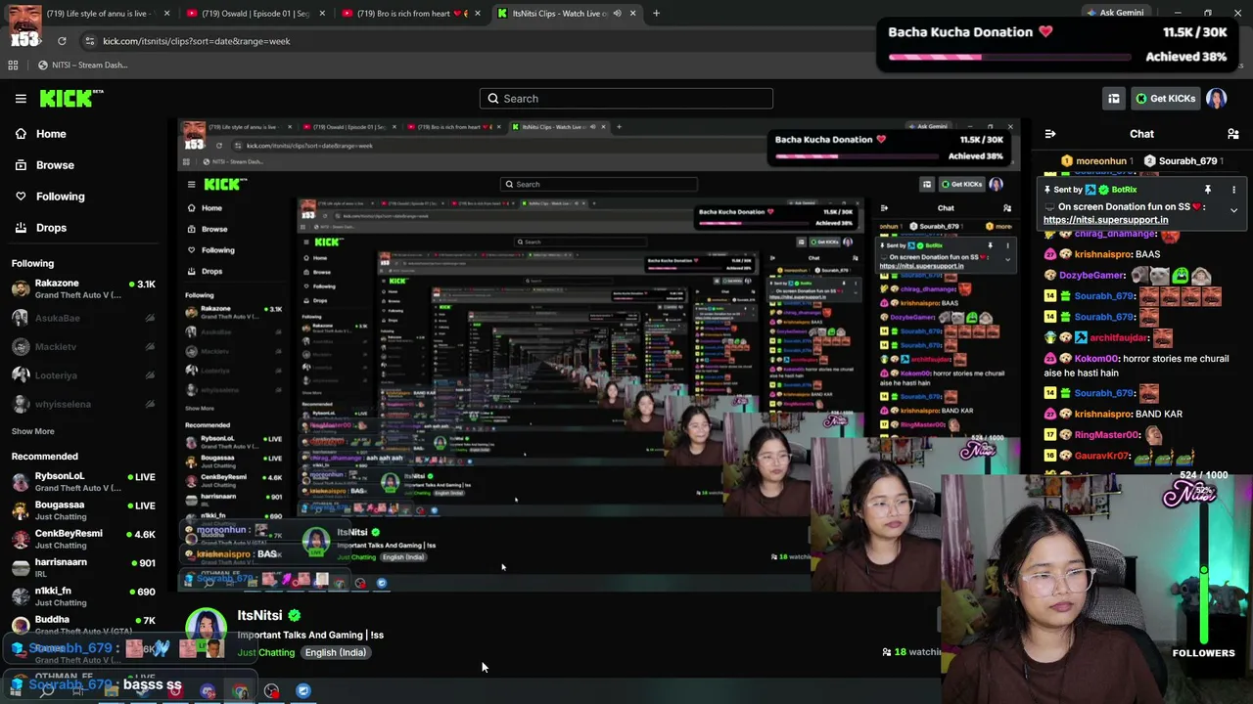This screenshot has height=704, width=1253.
Task: Switch to the 'Oswald | Episode 01' tab
Action: (255, 14)
